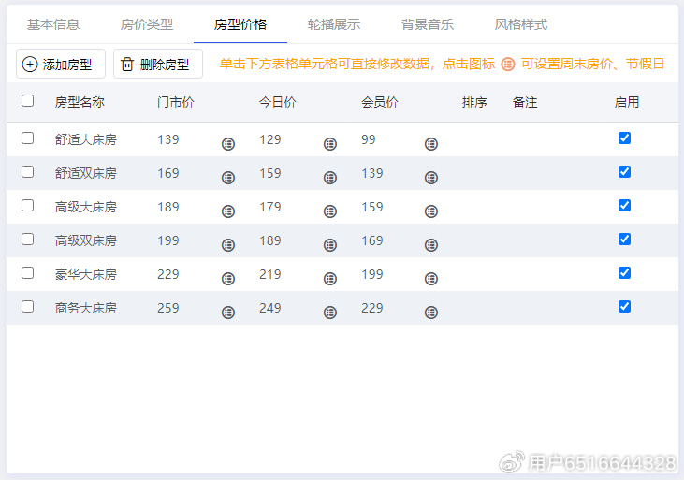Screen dimensions: 684x480
Task: Disable the 启用 checkbox for 舒适大床房
Action: (624, 138)
